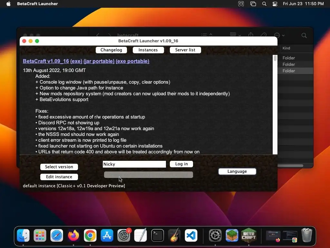The width and height of the screenshot is (330, 248).
Task: Open the Instances tab
Action: (148, 50)
